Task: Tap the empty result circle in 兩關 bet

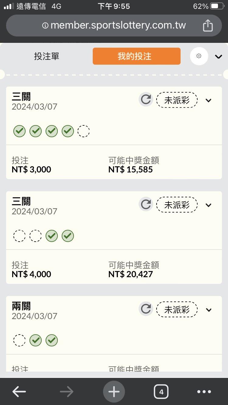Action: coord(19,340)
